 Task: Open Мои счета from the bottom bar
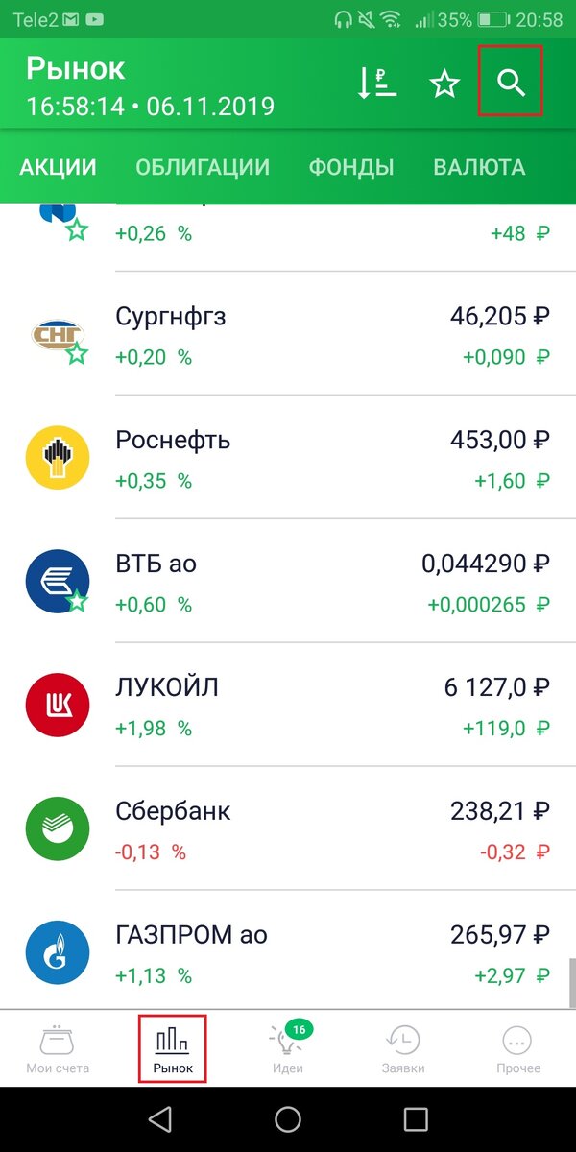click(57, 1046)
